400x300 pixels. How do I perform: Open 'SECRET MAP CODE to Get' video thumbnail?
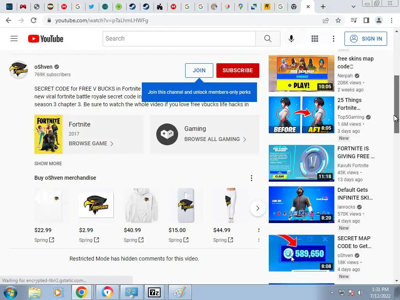pyautogui.click(x=301, y=253)
